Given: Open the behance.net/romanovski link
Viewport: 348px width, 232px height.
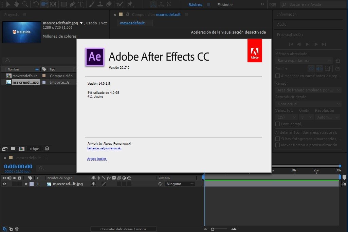Looking at the screenshot, I should 104,148.
